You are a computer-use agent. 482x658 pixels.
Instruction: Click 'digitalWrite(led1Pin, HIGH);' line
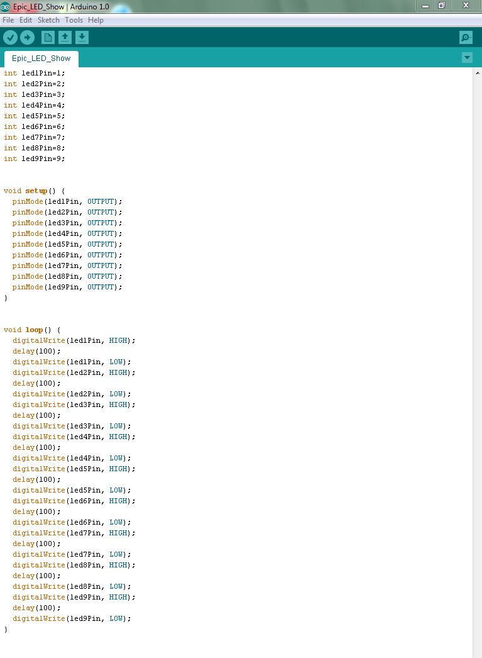point(74,341)
